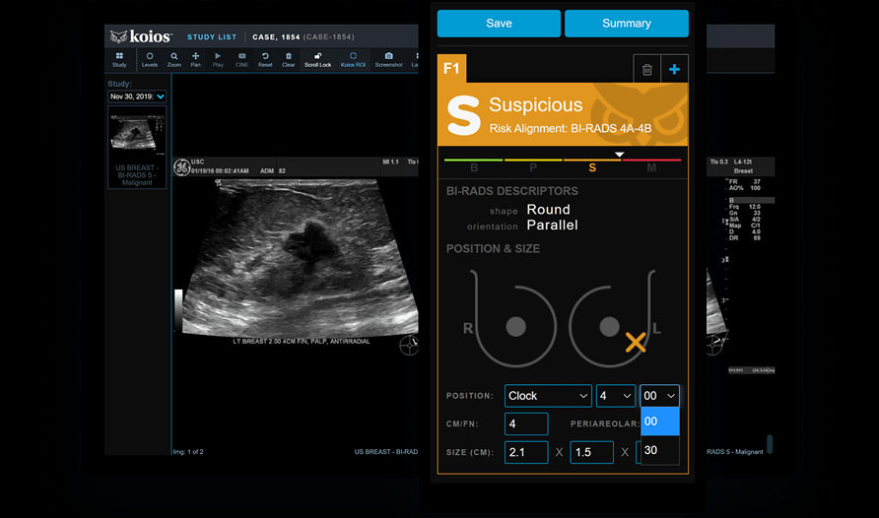
Task: Toggle the Koios ROI tool
Action: (353, 59)
